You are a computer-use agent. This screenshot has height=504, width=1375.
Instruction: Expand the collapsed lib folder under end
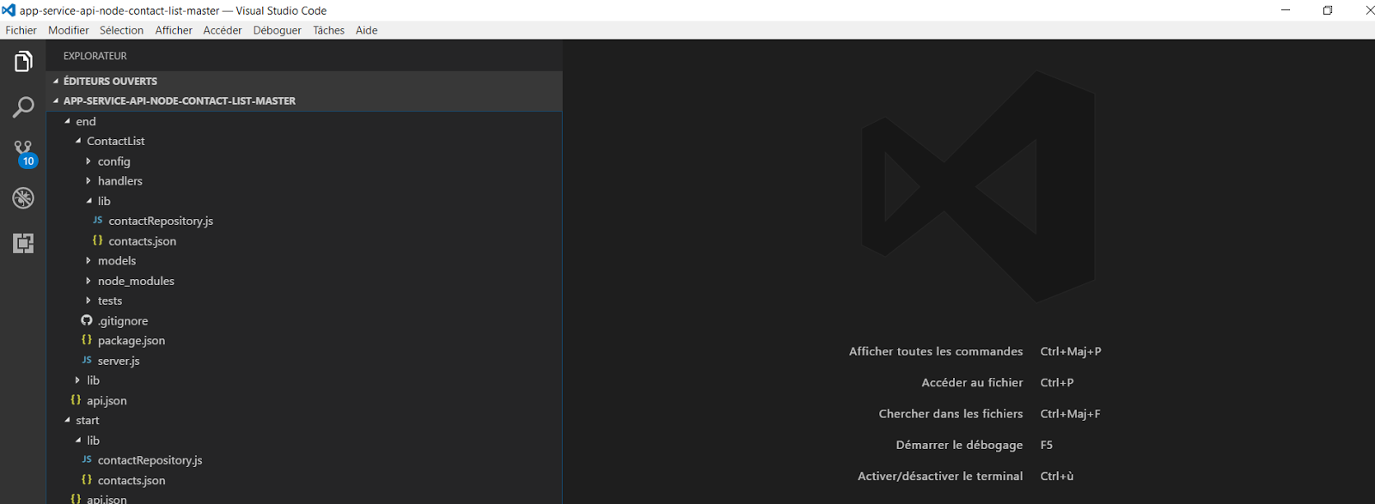point(77,380)
